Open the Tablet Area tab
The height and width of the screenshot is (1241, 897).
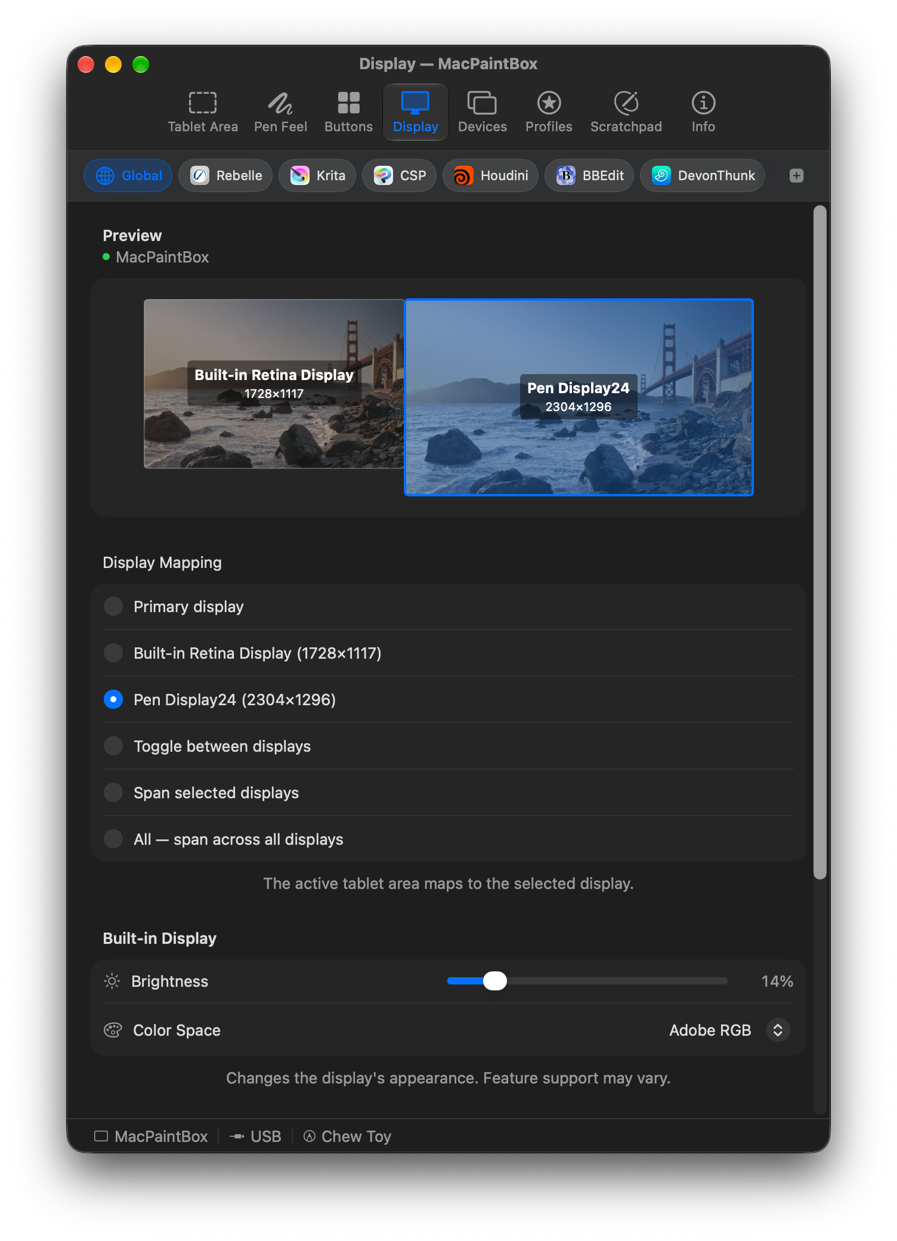[203, 112]
